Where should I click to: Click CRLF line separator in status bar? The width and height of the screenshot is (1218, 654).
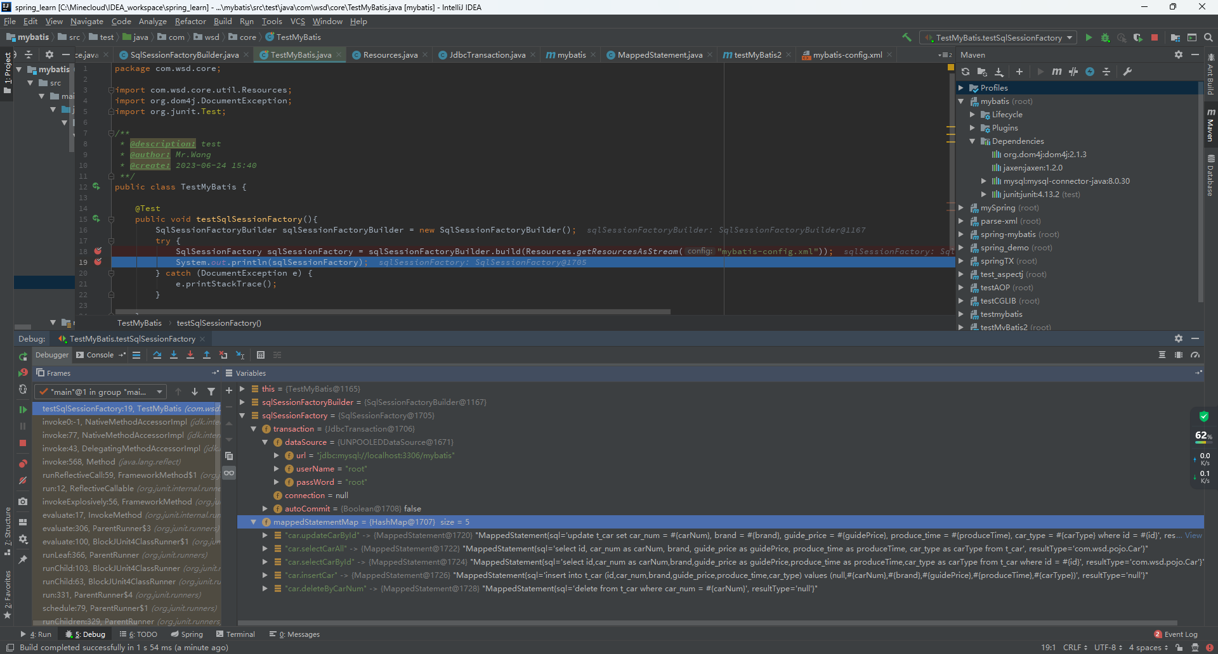(1075, 648)
